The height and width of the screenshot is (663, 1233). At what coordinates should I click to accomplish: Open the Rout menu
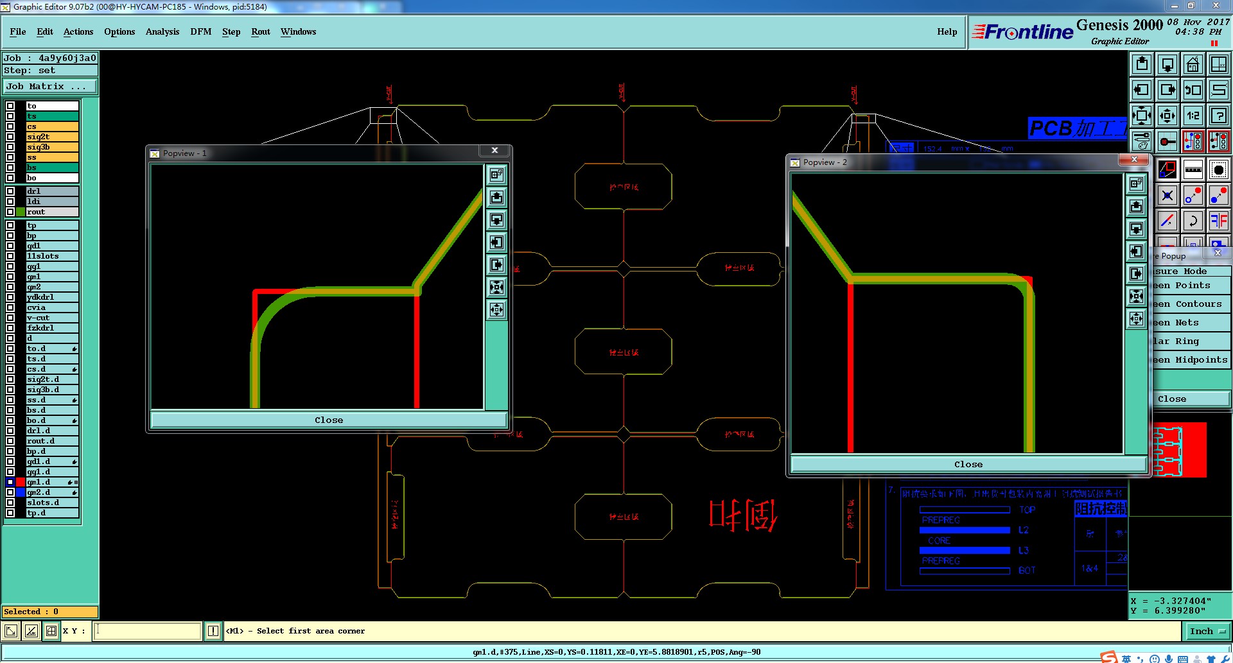pos(261,31)
